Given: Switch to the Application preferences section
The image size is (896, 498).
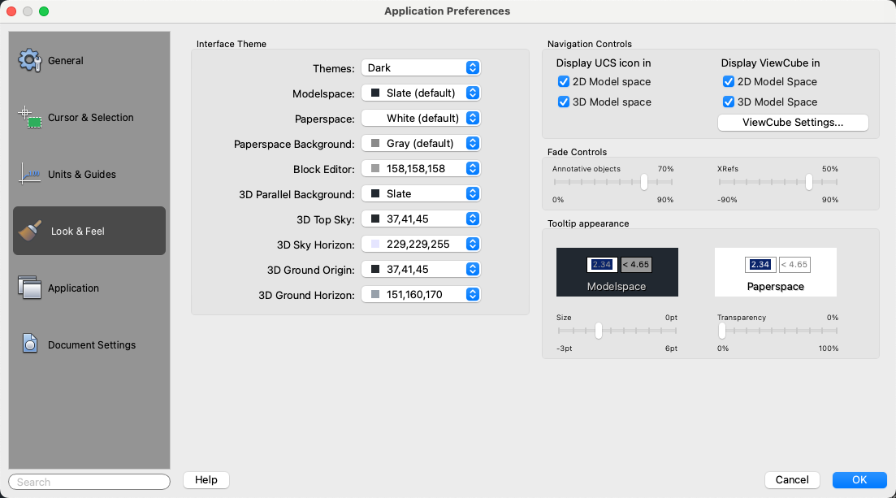Looking at the screenshot, I should (73, 288).
